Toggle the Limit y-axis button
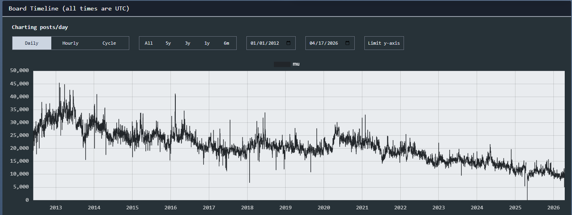This screenshot has width=572, height=215. coord(384,43)
